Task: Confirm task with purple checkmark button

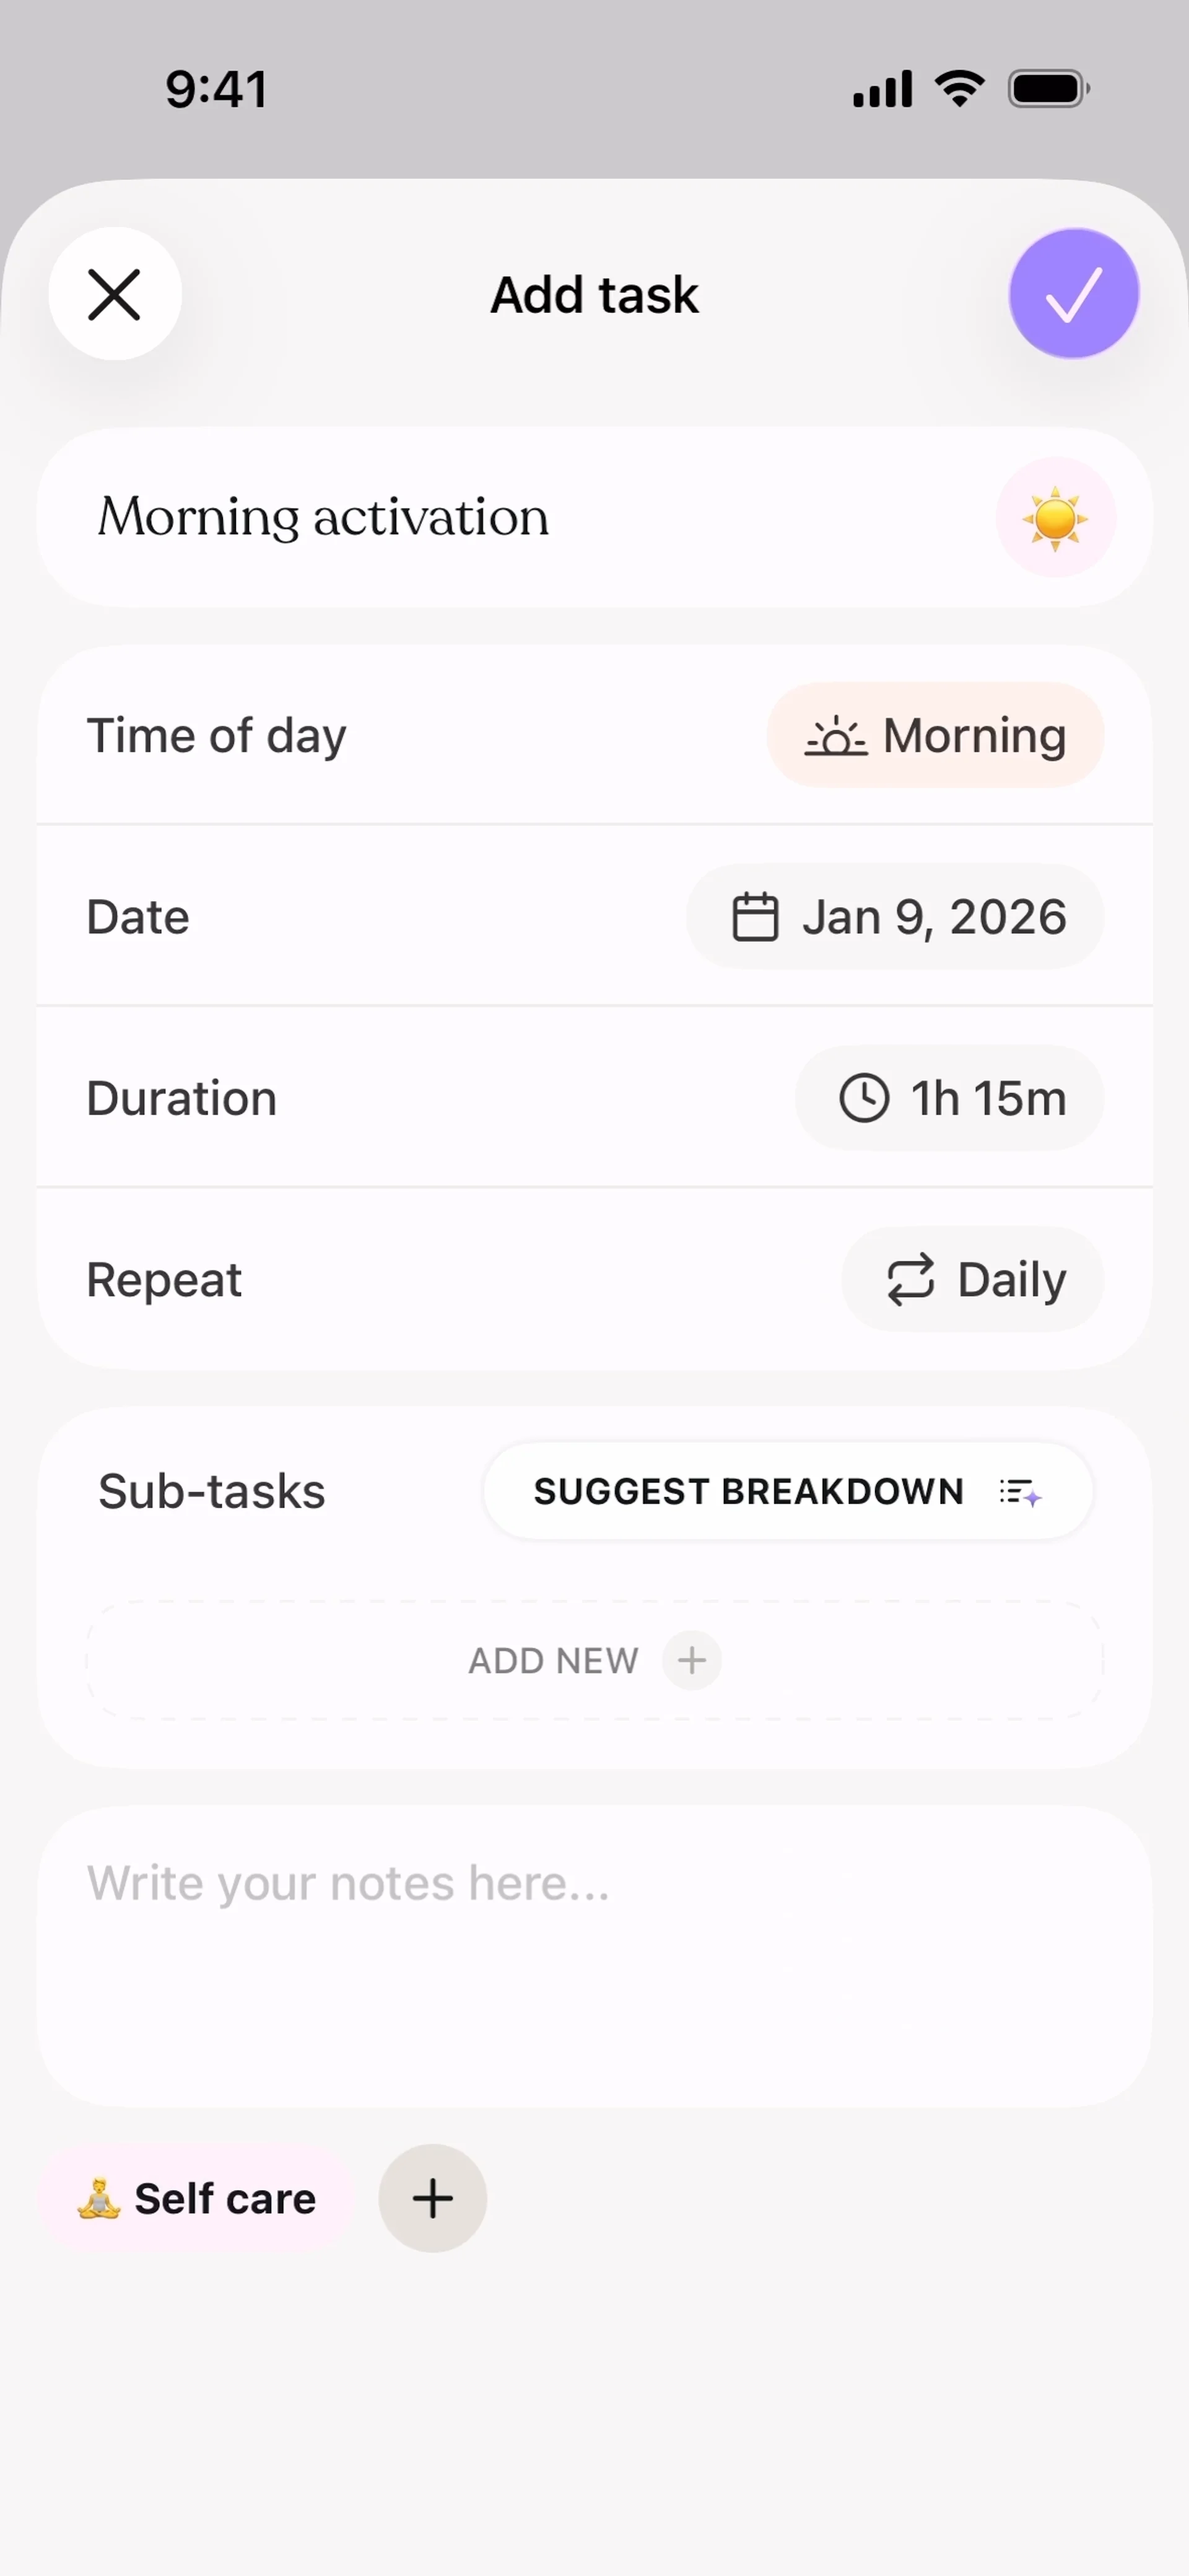Action: tap(1073, 294)
